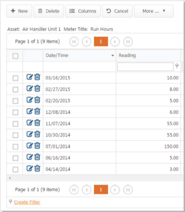Open the Columns chooser
The image size is (185, 212).
coord(83,11)
